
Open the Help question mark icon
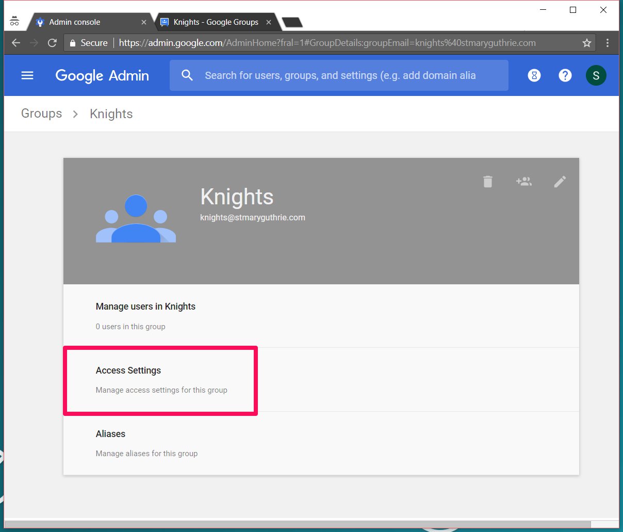(565, 75)
